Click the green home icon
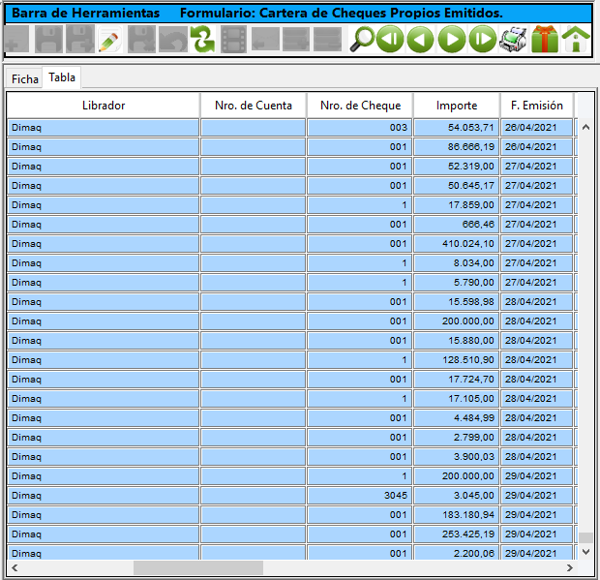Image resolution: width=600 pixels, height=580 pixels. coord(576,39)
